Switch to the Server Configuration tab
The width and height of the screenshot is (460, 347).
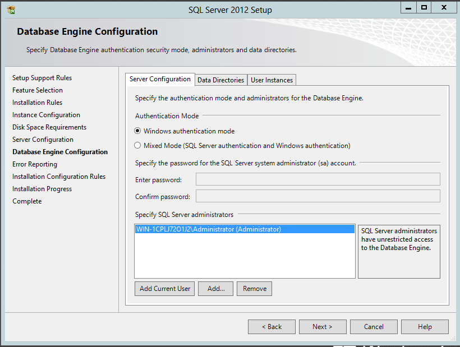(160, 80)
